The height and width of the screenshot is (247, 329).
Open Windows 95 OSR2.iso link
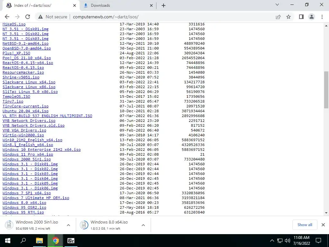point(24,208)
